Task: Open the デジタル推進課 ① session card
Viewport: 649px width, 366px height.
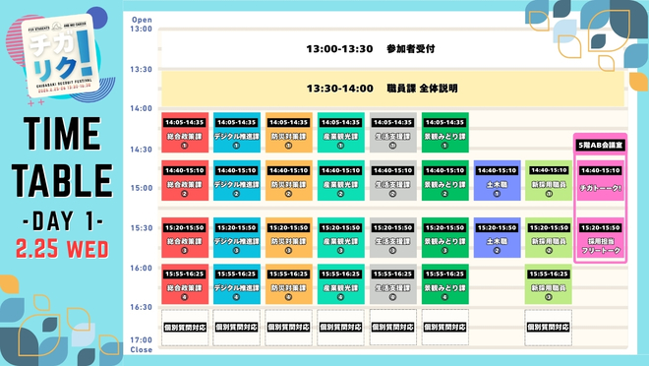Action: click(x=237, y=133)
